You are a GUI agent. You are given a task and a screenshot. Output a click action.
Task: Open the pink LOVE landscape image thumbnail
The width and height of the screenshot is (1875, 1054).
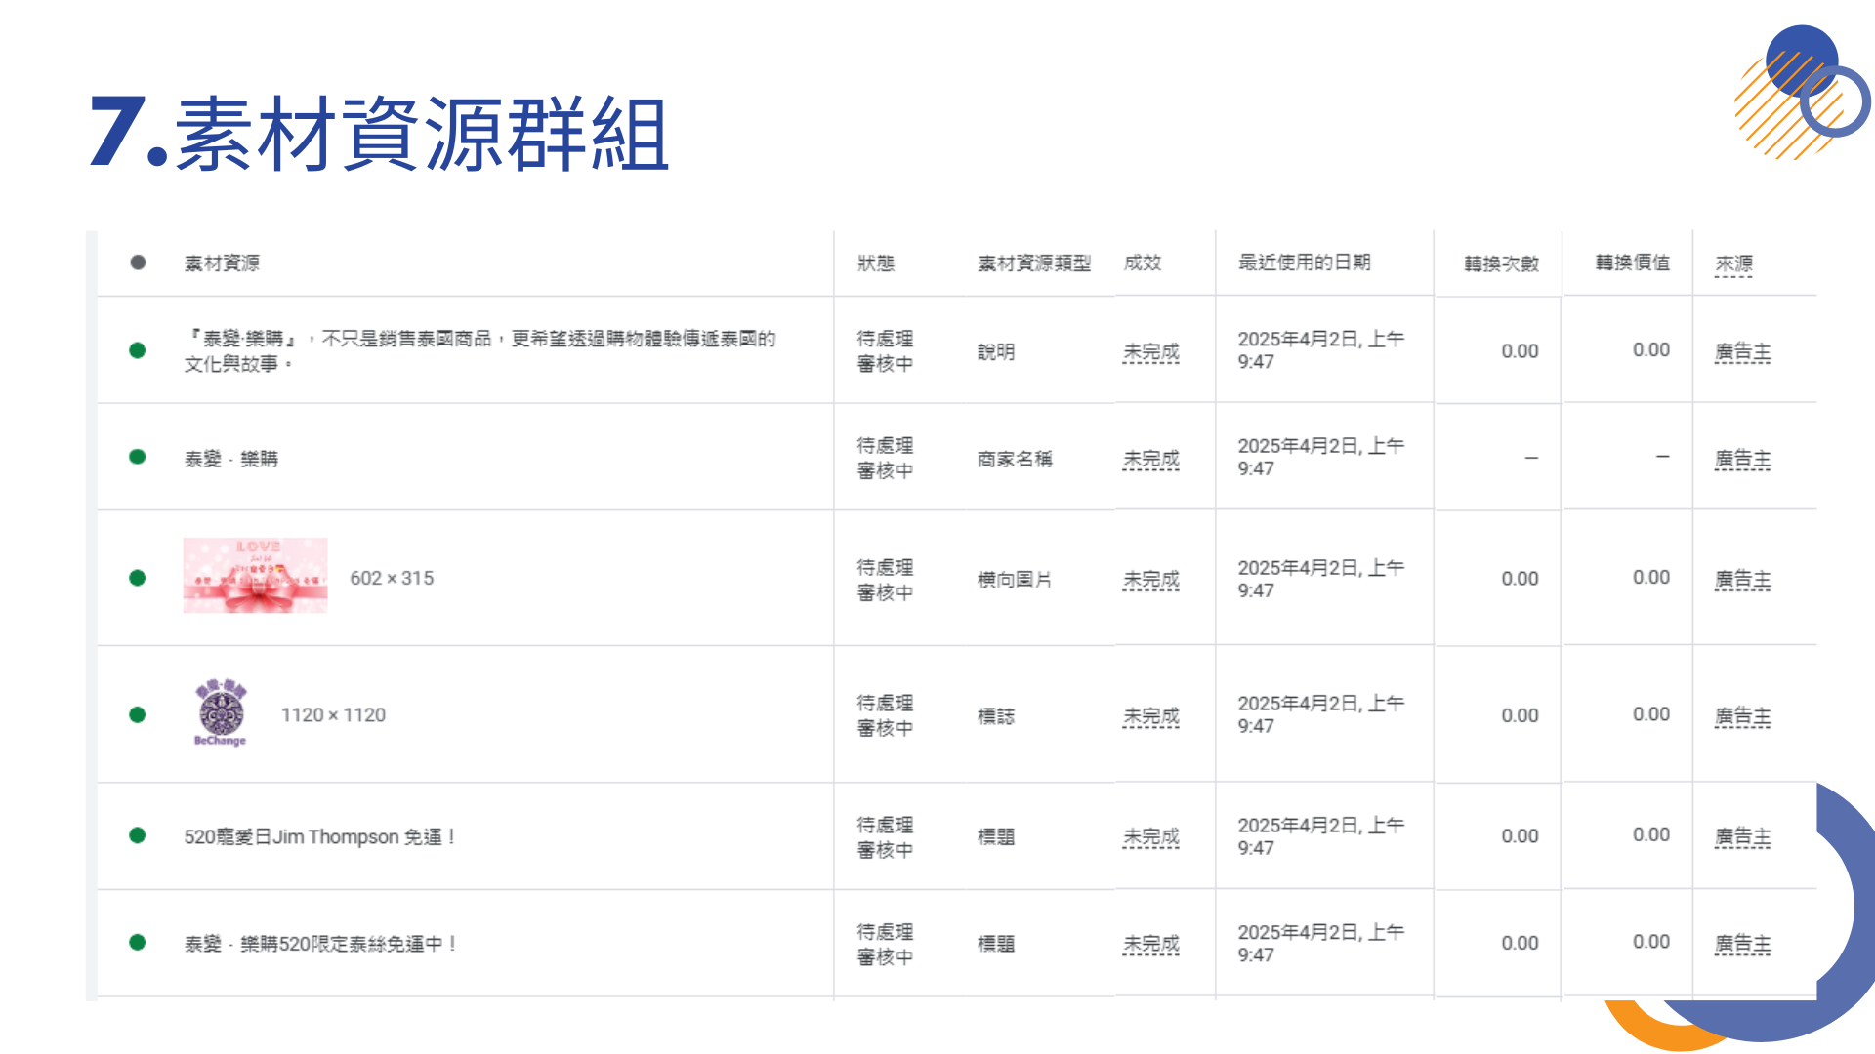pos(255,576)
